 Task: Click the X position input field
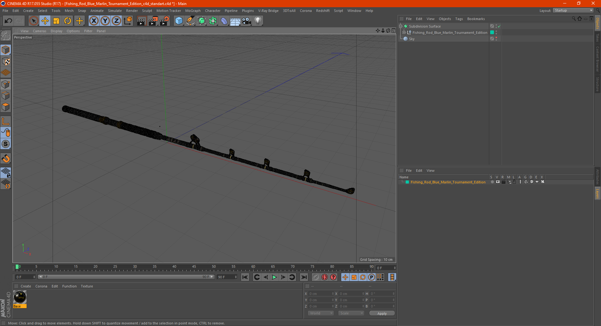pyautogui.click(x=321, y=294)
